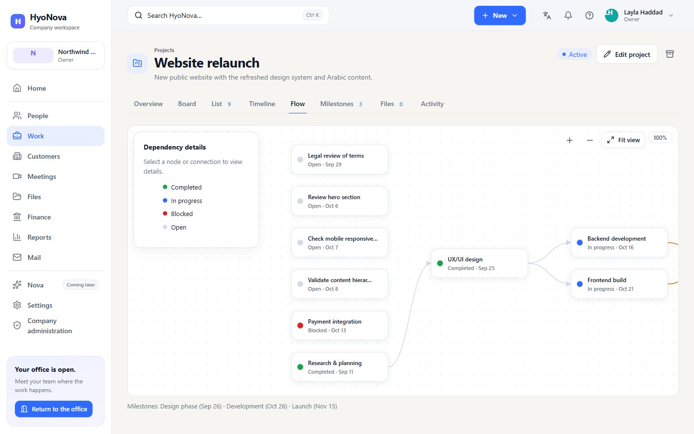Click the HyoNova logo icon
The height and width of the screenshot is (434, 694).
[18, 21]
